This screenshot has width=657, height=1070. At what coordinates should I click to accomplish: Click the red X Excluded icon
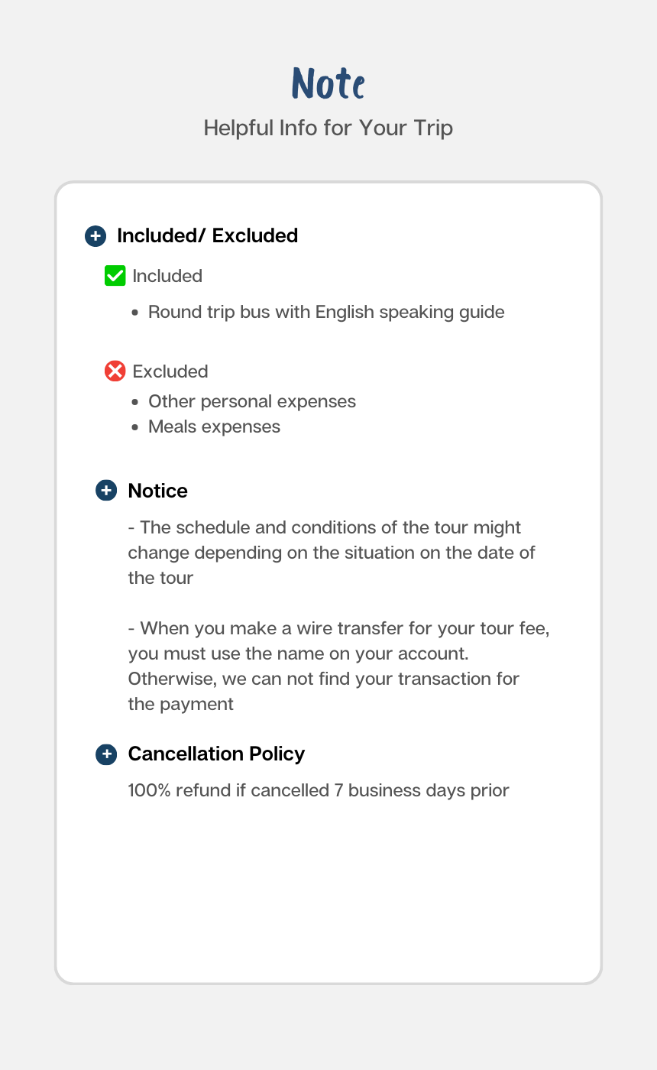[x=115, y=371]
